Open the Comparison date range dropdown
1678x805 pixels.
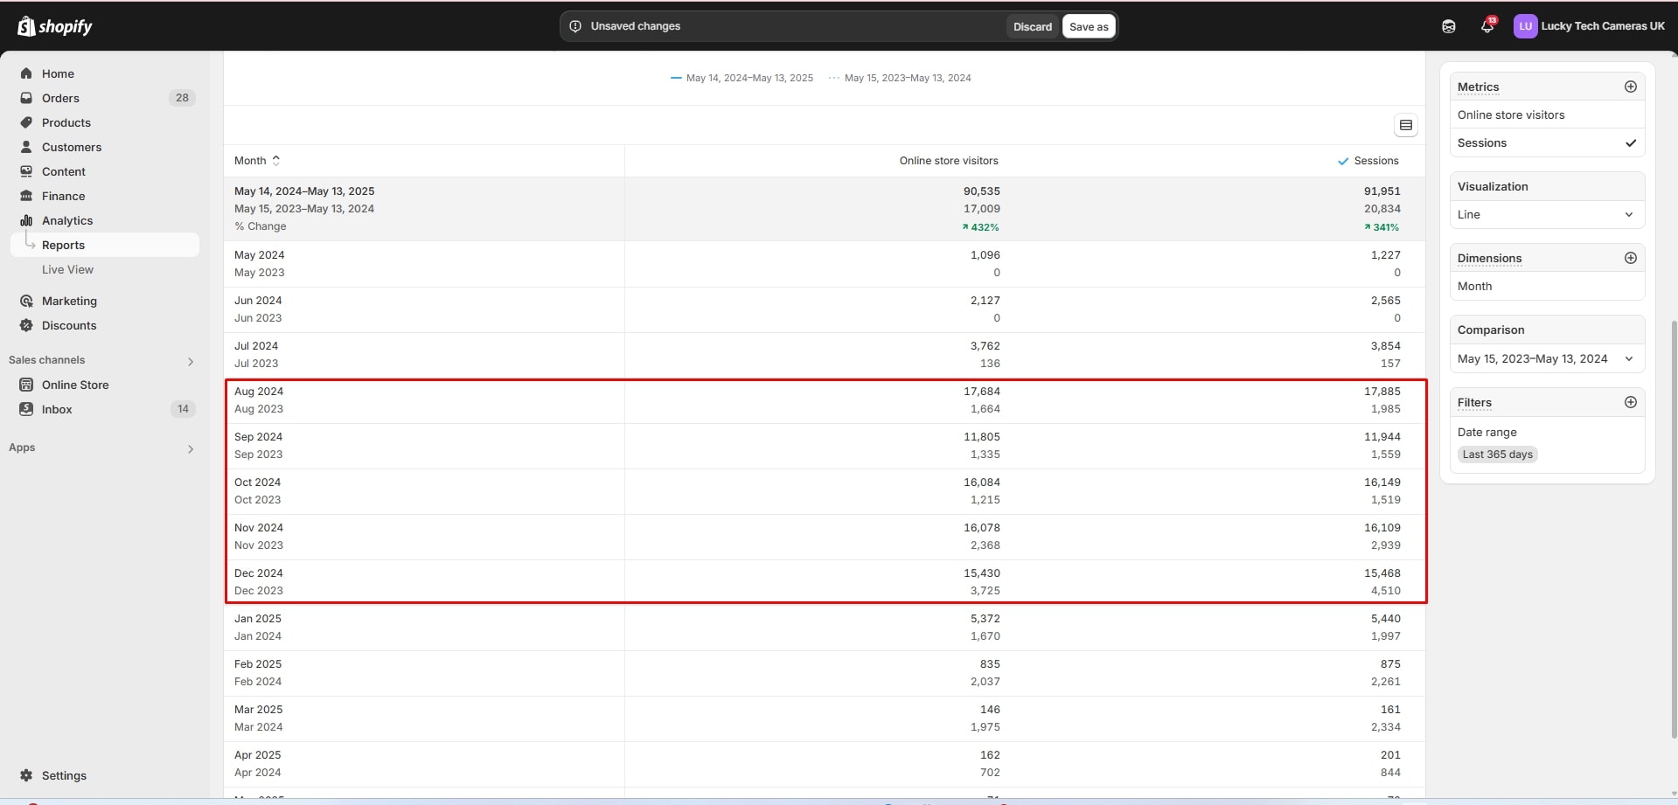[1546, 358]
